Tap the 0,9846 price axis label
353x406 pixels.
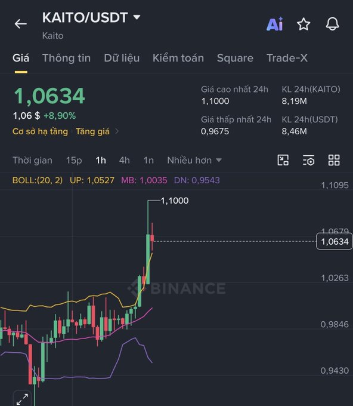tap(335, 324)
